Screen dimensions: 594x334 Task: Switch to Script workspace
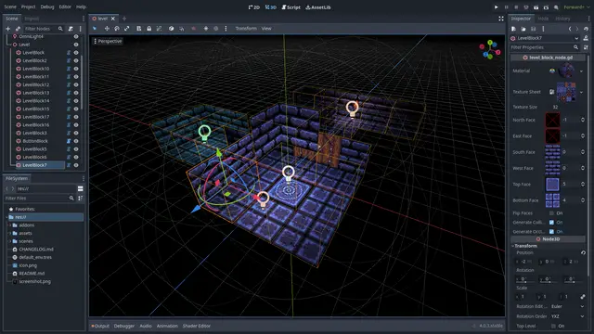pyautogui.click(x=291, y=7)
